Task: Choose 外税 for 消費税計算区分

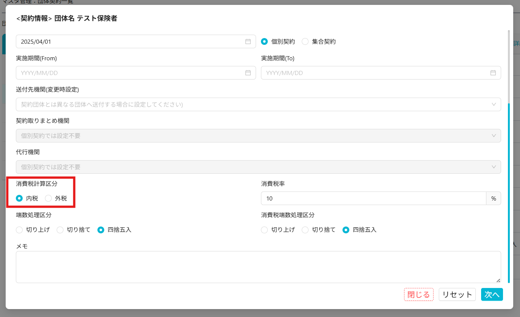Action: tap(48, 198)
